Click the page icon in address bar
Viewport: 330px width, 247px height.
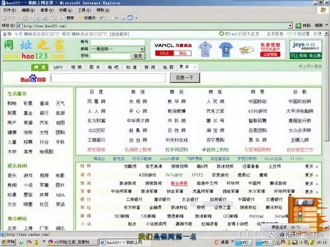click(x=20, y=26)
